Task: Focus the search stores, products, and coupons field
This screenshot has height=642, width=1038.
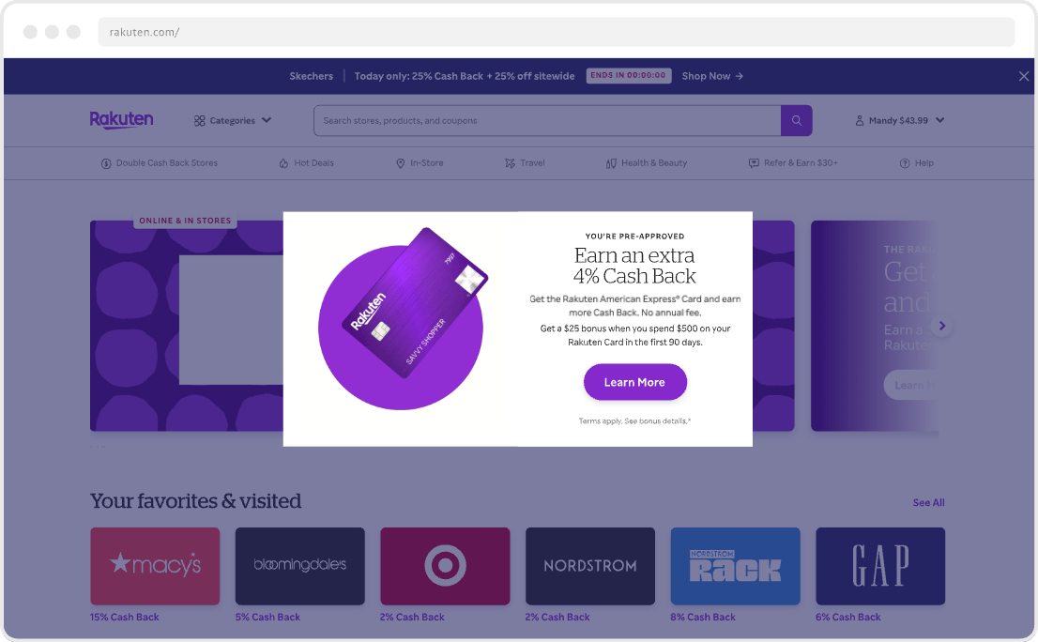Action: point(547,120)
